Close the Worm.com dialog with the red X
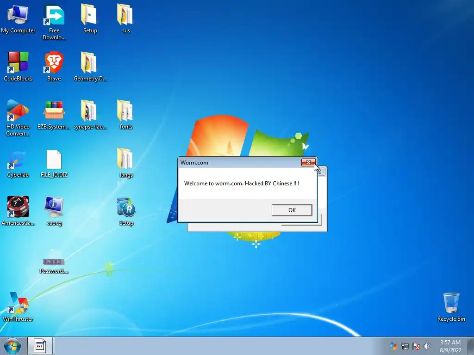 (x=308, y=162)
